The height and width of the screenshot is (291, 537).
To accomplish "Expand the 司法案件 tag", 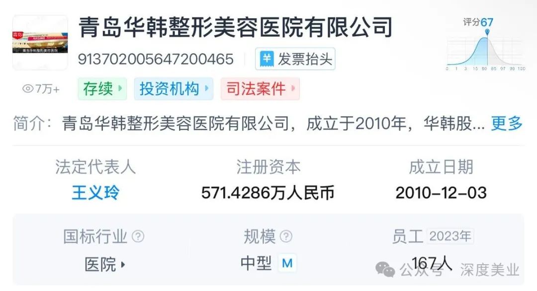I will click(x=260, y=89).
